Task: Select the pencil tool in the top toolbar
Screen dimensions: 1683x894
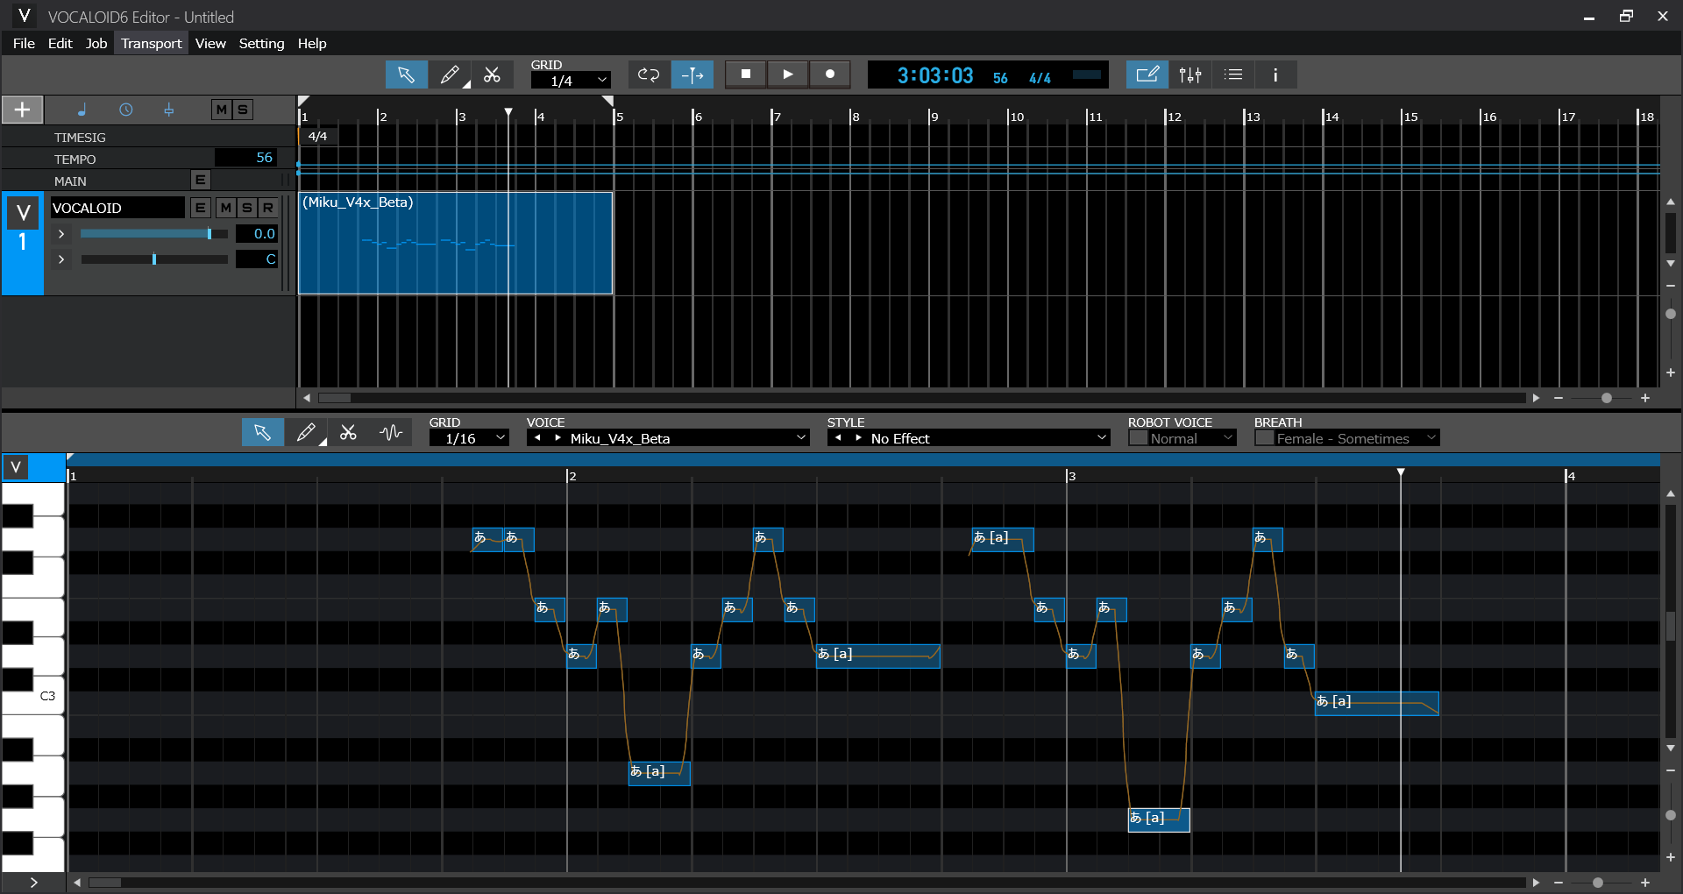Action: (450, 74)
